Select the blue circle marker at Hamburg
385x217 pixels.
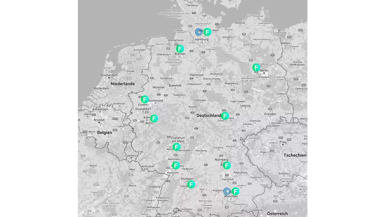199,32
